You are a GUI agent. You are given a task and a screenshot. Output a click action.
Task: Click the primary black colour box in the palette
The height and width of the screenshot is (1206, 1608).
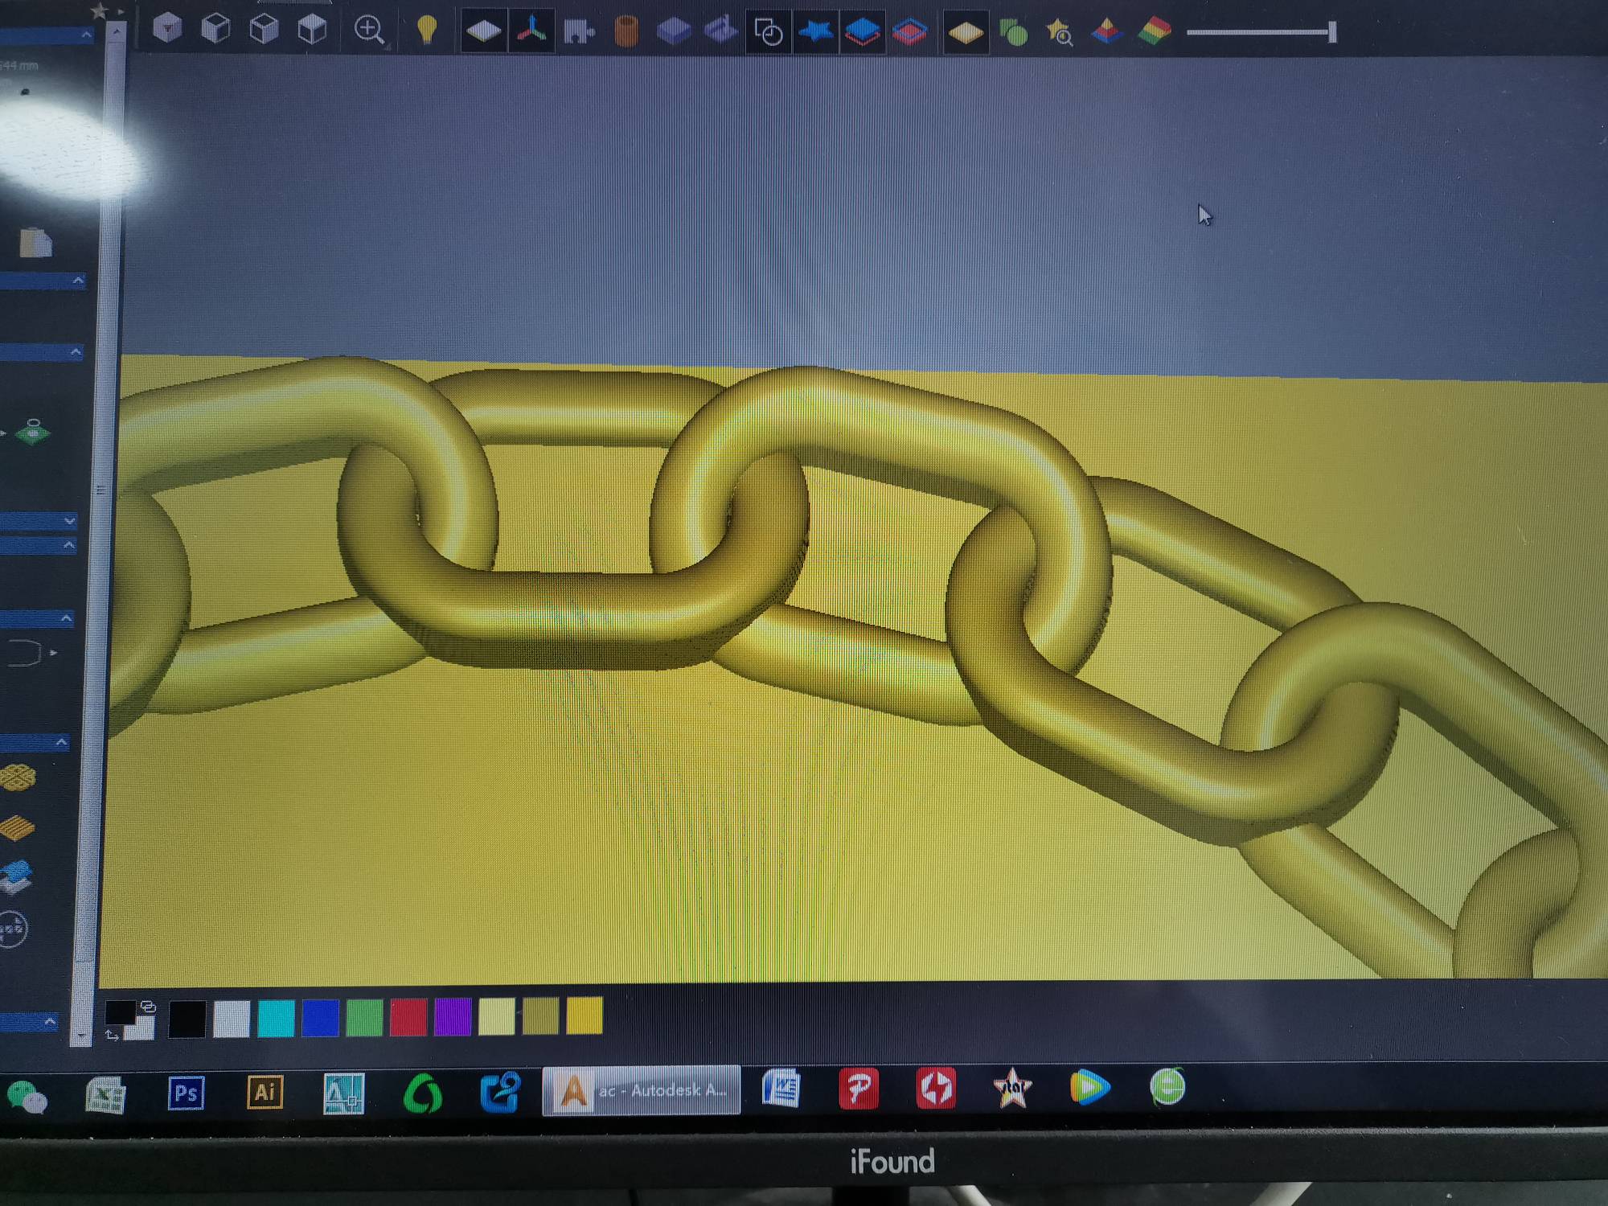119,1013
